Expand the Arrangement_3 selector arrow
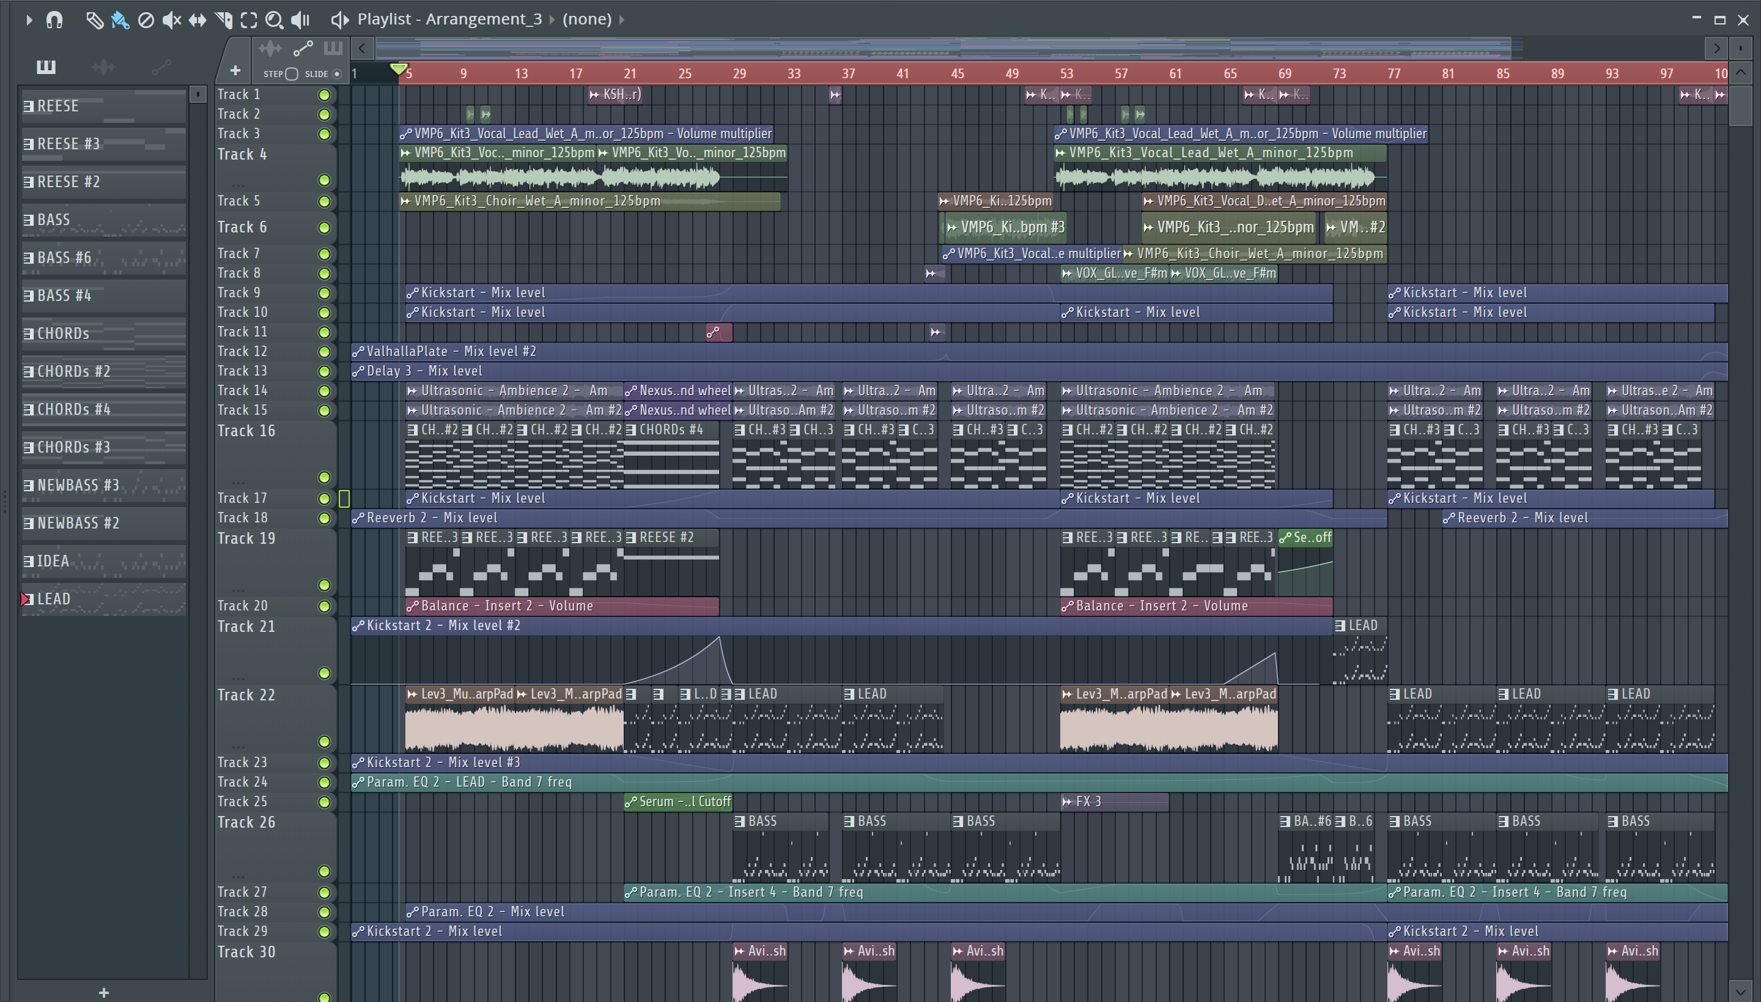1761x1002 pixels. tap(552, 20)
